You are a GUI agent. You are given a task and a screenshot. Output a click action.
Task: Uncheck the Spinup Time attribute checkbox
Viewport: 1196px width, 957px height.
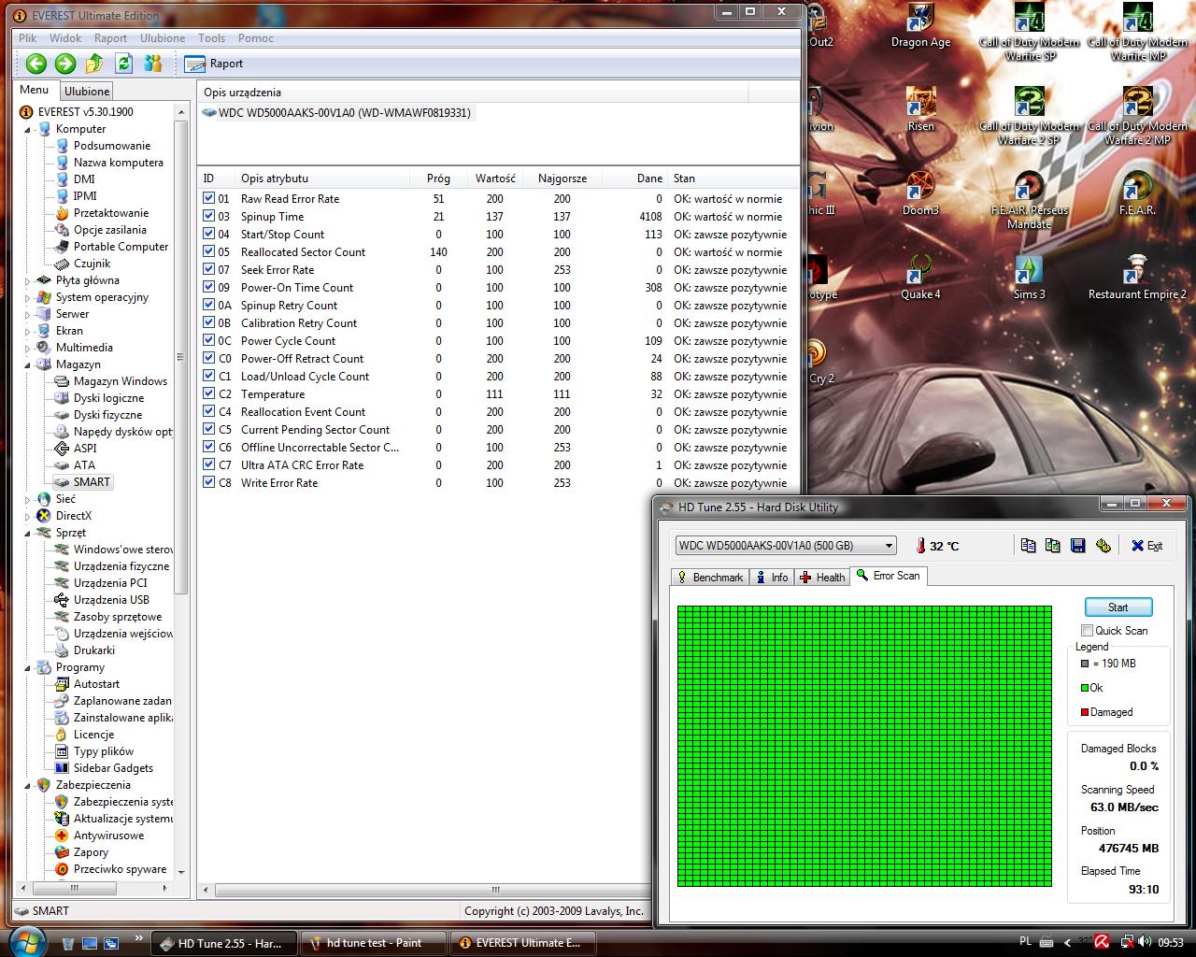pos(209,216)
